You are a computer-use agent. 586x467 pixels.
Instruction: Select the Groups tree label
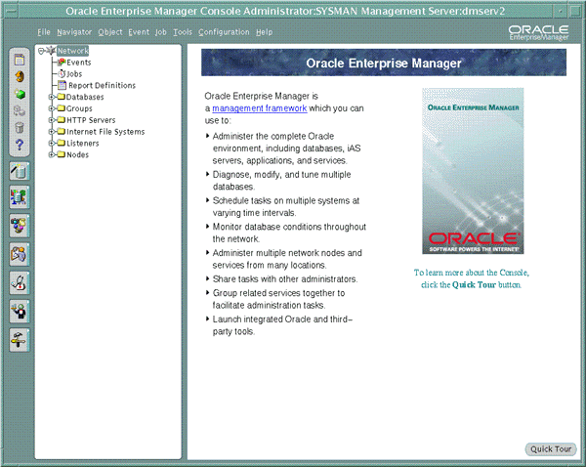[79, 108]
